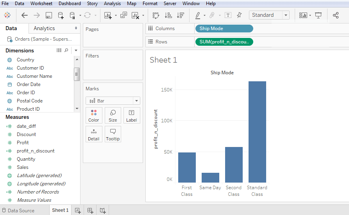Open the Dashboard menu
Viewport: 349px width, 215px height.
[70, 4]
